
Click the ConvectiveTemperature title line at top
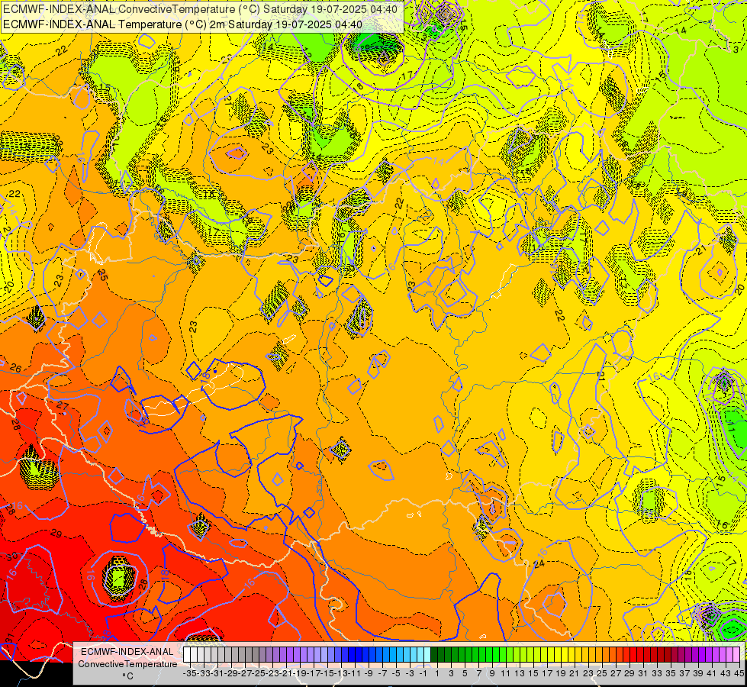[x=200, y=8]
